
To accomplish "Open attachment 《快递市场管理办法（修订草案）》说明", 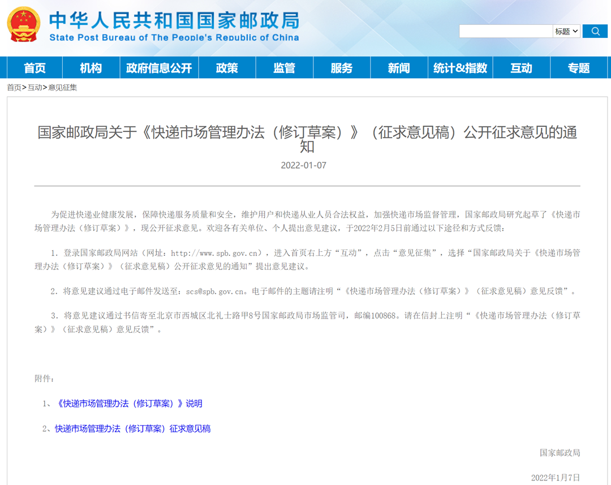I will pyautogui.click(x=129, y=404).
